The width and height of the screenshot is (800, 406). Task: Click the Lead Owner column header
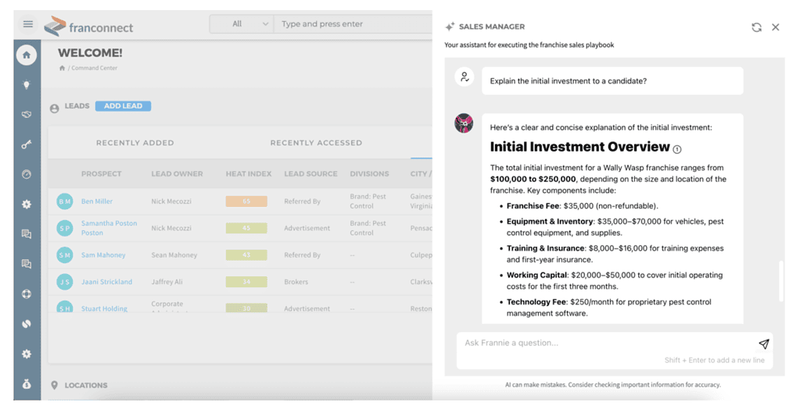point(177,173)
